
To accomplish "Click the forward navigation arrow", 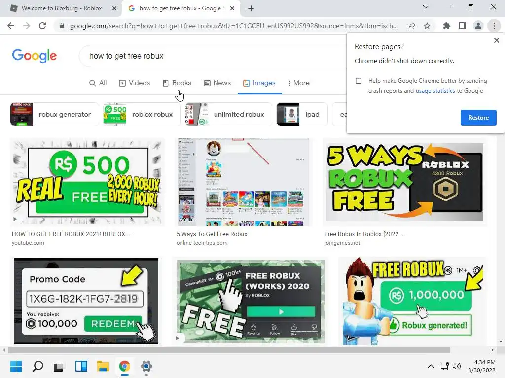I will (x=27, y=26).
